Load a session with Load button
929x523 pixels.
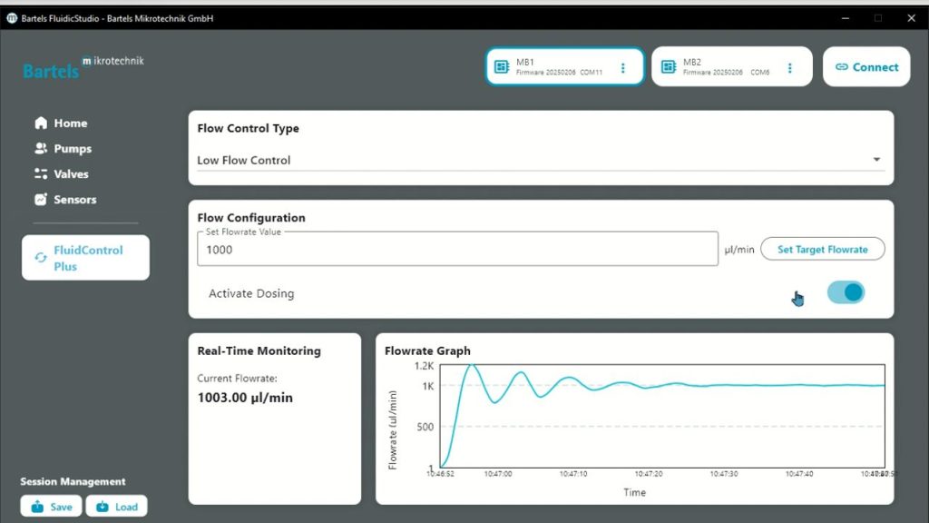(117, 507)
